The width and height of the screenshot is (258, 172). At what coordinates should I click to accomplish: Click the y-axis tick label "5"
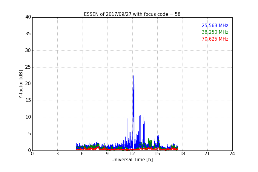point(30,134)
